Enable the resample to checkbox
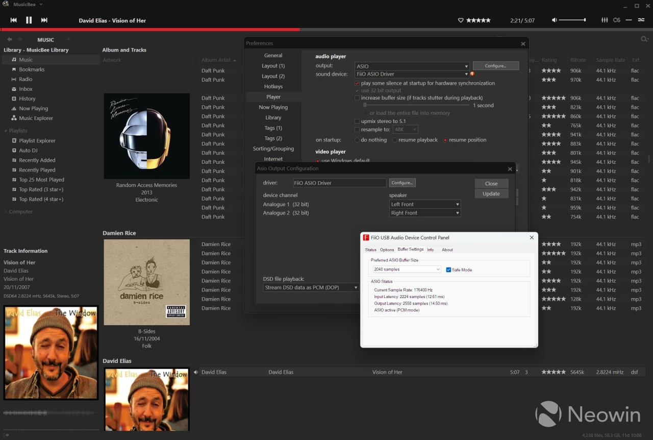Image resolution: width=653 pixels, height=440 pixels. [357, 130]
